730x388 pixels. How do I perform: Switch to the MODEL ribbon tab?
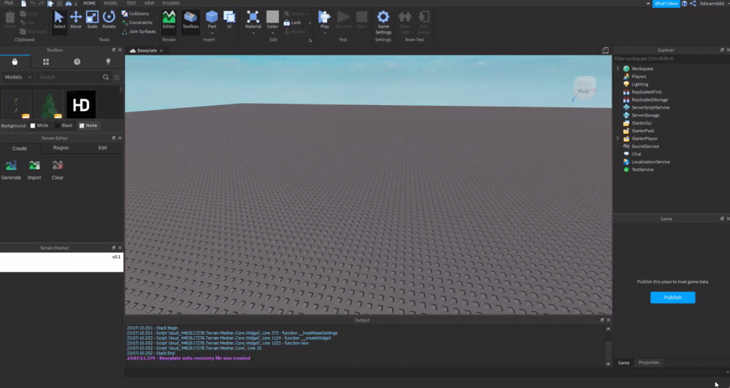tap(111, 3)
